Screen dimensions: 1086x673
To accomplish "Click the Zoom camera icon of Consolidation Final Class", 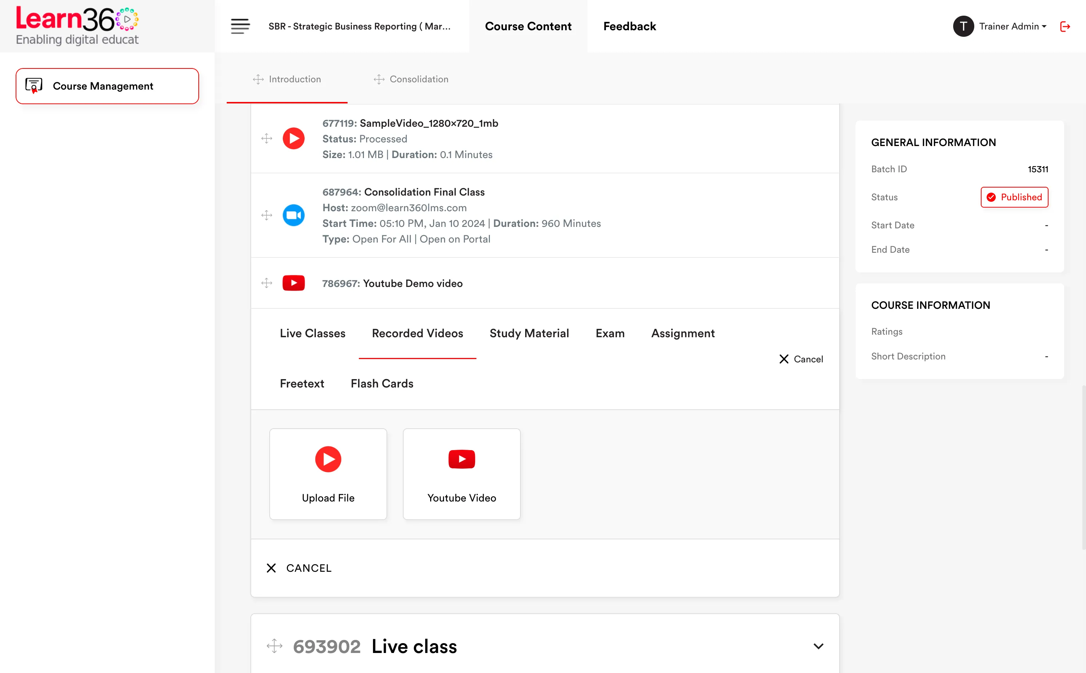I will pos(293,216).
